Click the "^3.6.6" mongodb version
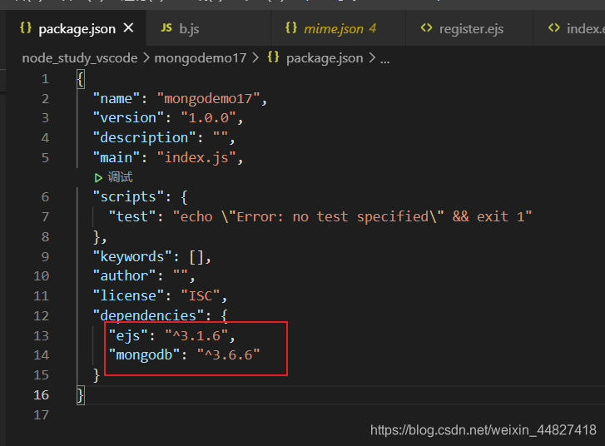 (229, 355)
